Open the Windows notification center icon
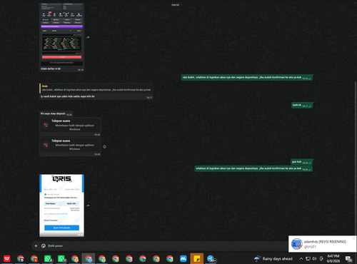357x264 pixels. tap(349, 259)
